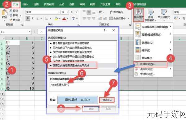Toggle middle align
186x120 pixels.
tap(89, 12)
